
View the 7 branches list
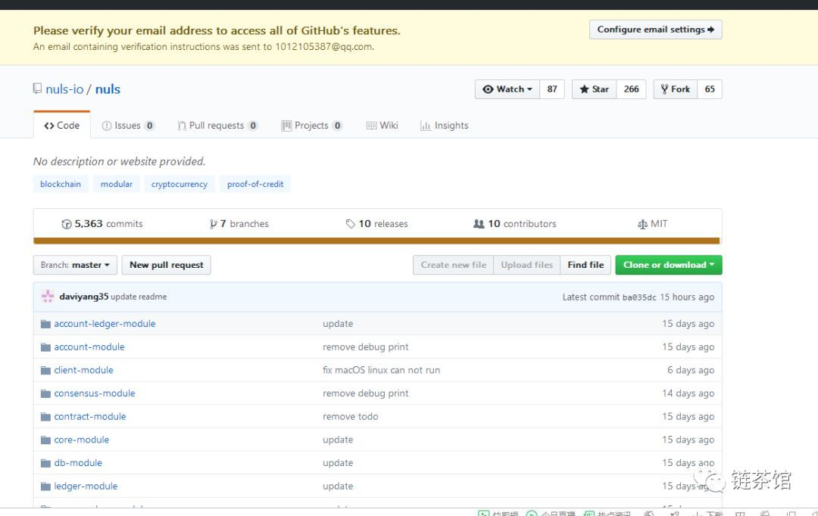tap(239, 224)
